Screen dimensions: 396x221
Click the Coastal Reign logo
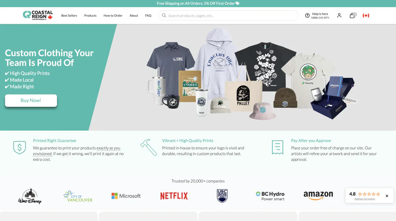38,15
